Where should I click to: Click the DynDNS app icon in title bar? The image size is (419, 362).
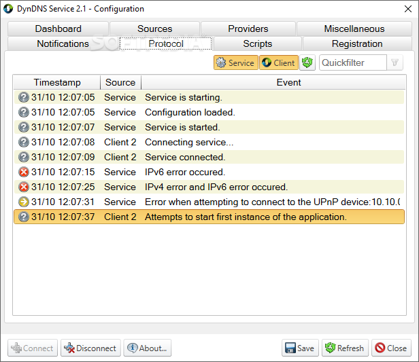[x=8, y=9]
